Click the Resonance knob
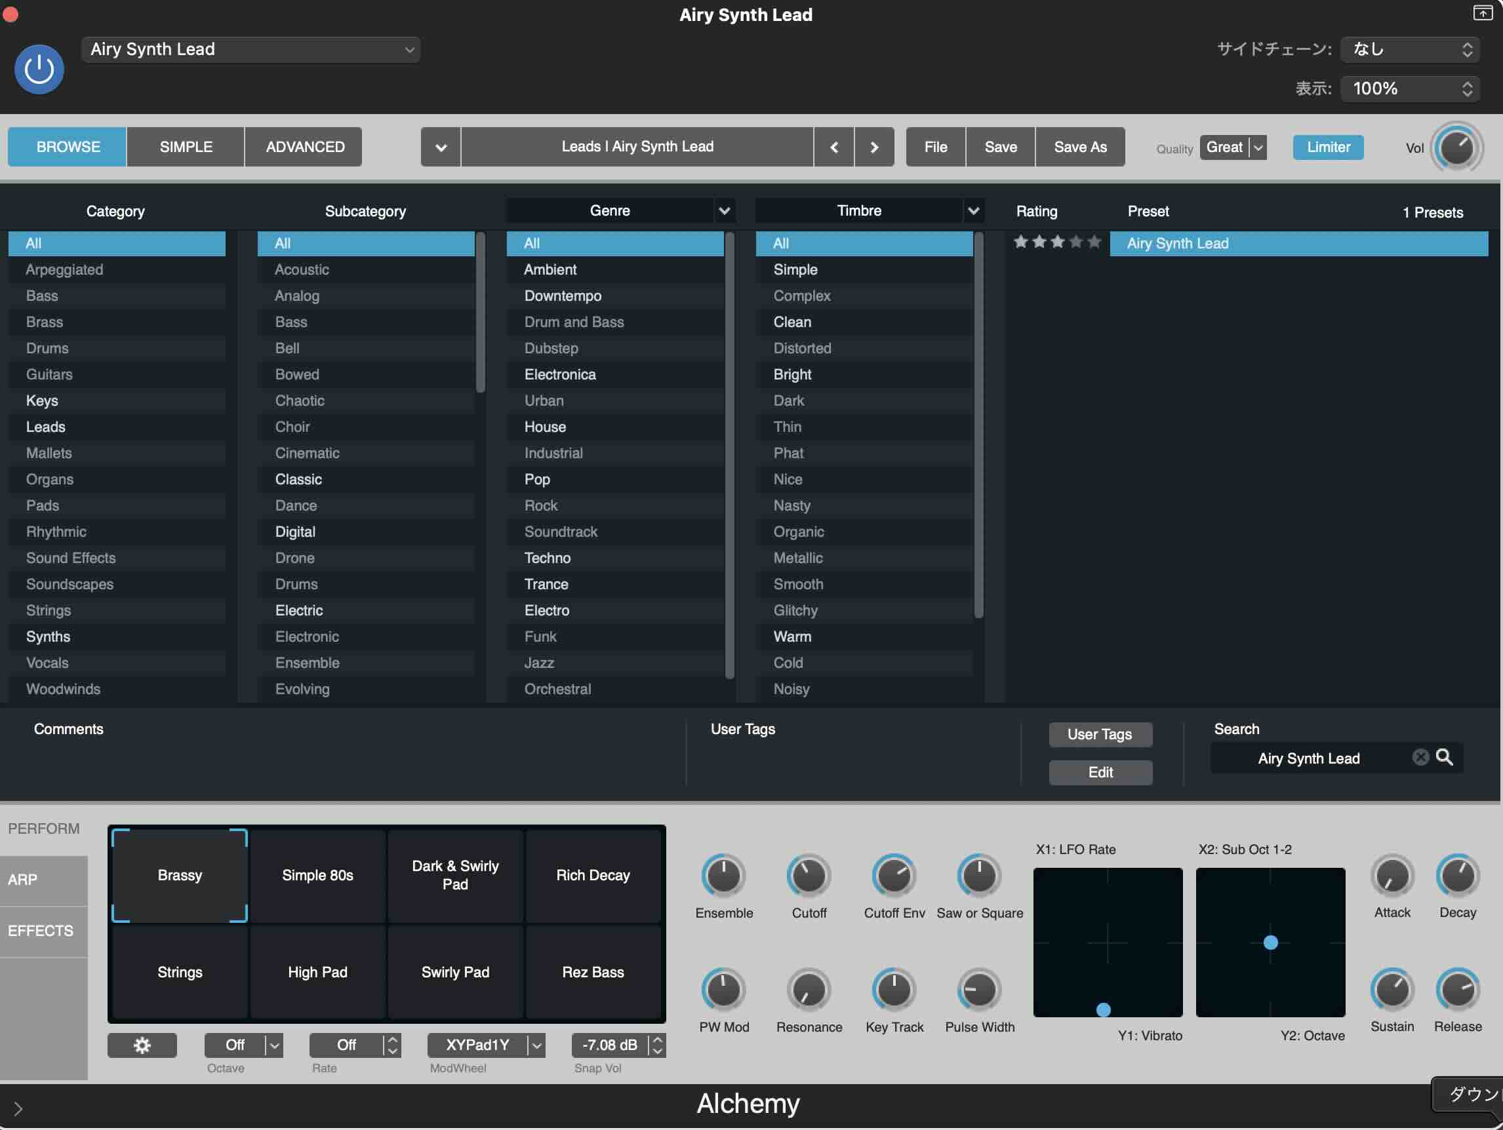The image size is (1503, 1130). pyautogui.click(x=809, y=990)
